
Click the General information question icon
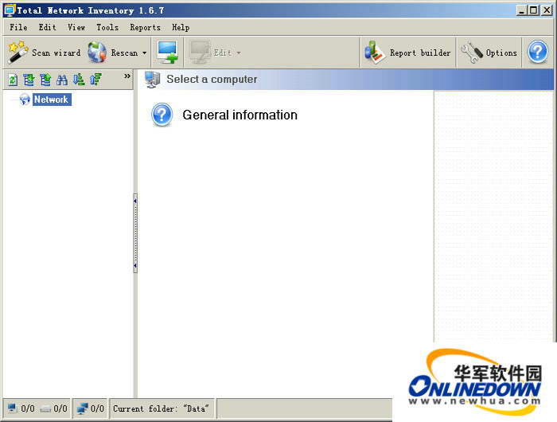(x=162, y=115)
